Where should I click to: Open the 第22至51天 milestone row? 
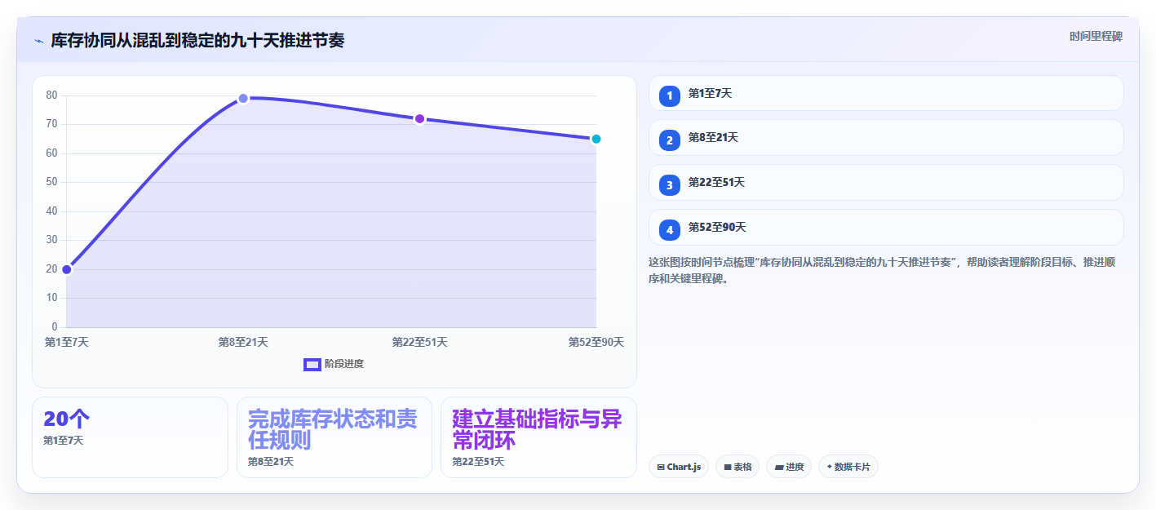(x=886, y=182)
